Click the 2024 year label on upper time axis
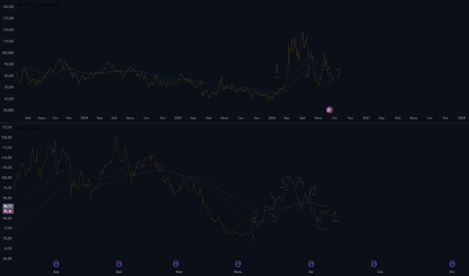Viewport: 469px width, 276px height. pyautogui.click(x=85, y=118)
